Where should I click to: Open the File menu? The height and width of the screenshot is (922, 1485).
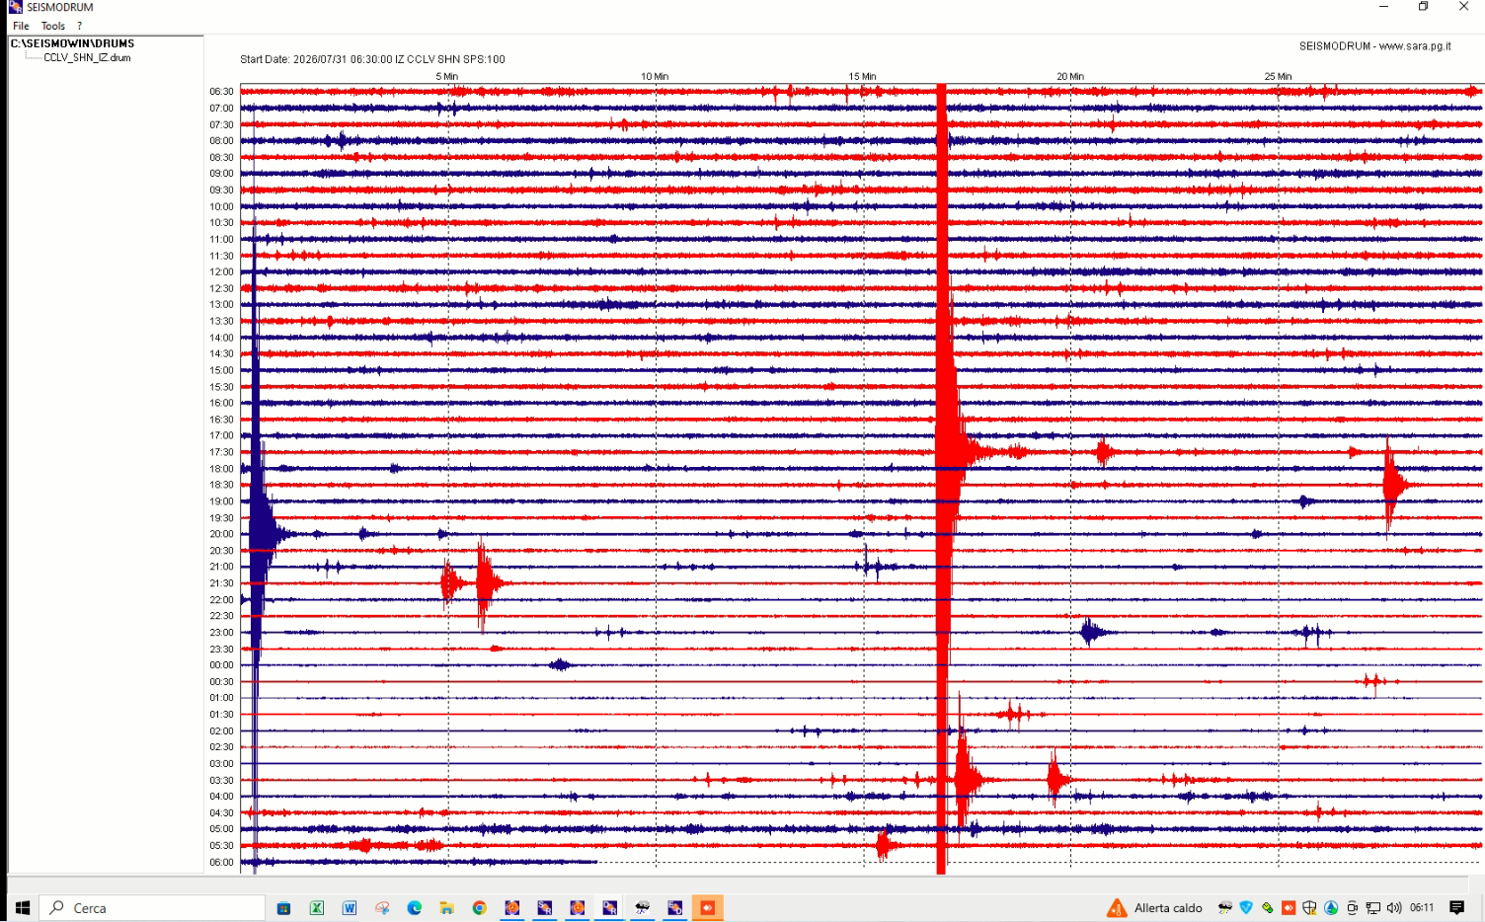pyautogui.click(x=21, y=26)
